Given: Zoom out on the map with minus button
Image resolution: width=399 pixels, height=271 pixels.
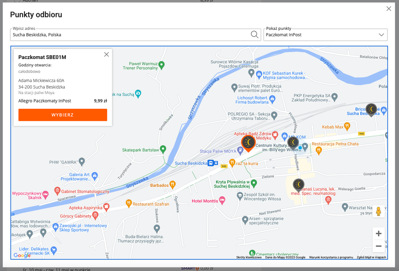Looking at the screenshot, I should coord(378,246).
